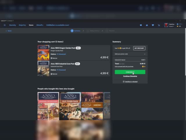The width and height of the screenshot is (186, 140).
Task: Remove Industrial Zone Pack from cart
Action: tap(54, 74)
